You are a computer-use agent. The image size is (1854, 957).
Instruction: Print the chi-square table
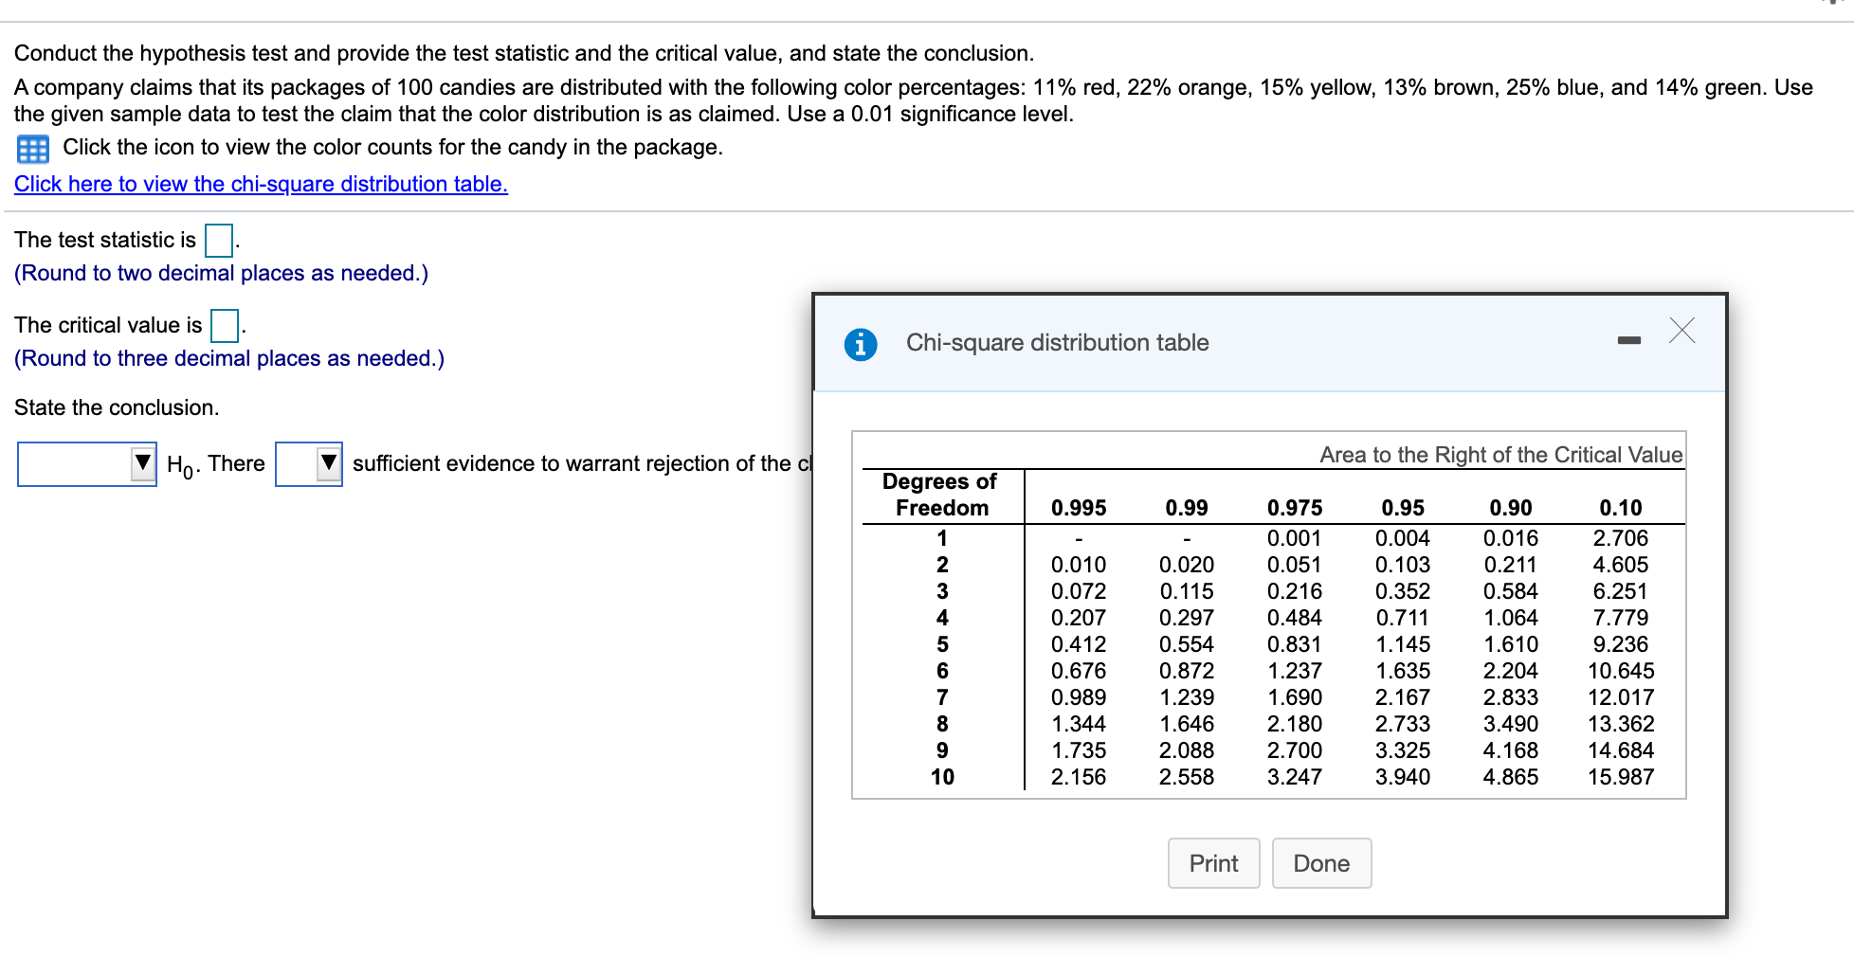pyautogui.click(x=1213, y=863)
